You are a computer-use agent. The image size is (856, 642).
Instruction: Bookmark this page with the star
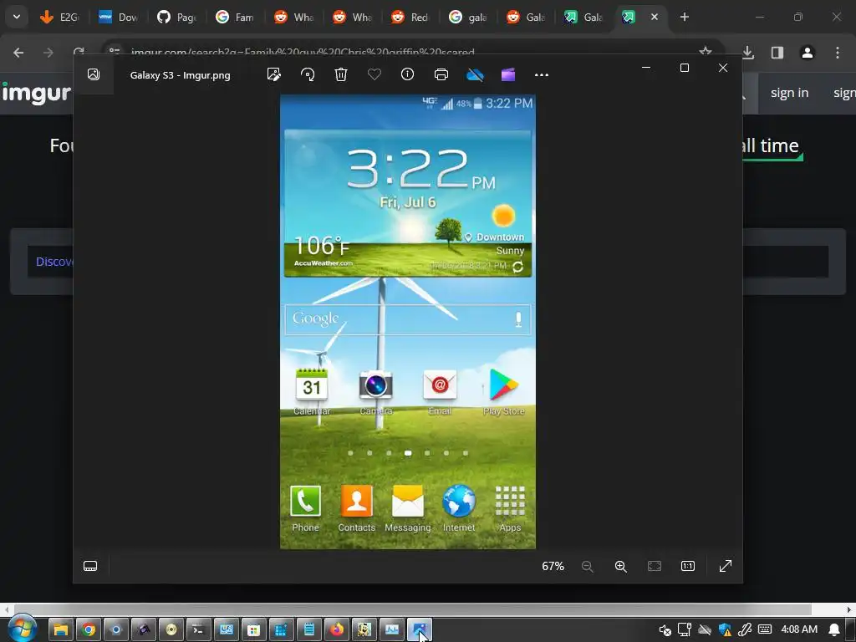click(x=706, y=52)
